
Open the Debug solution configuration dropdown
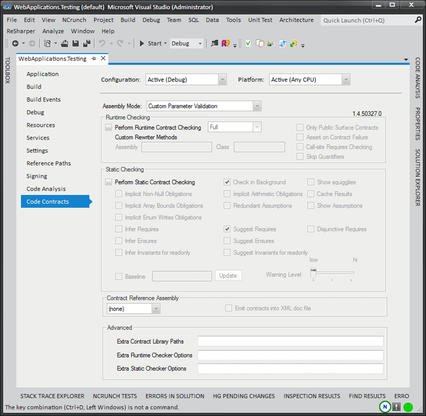click(200, 43)
